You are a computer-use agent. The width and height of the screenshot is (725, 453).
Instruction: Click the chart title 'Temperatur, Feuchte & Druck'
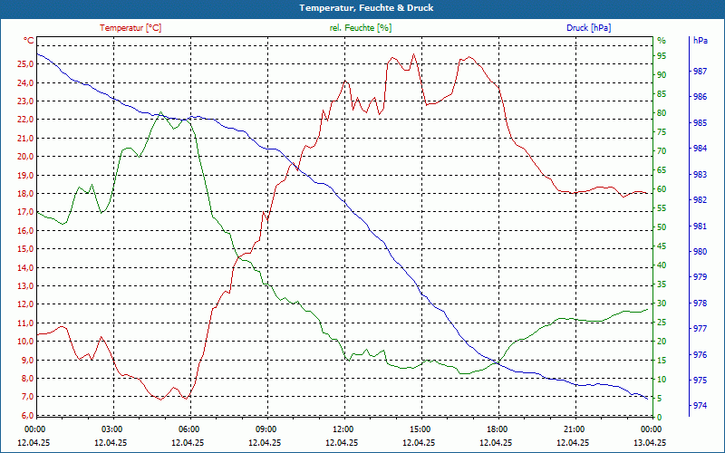[366, 8]
